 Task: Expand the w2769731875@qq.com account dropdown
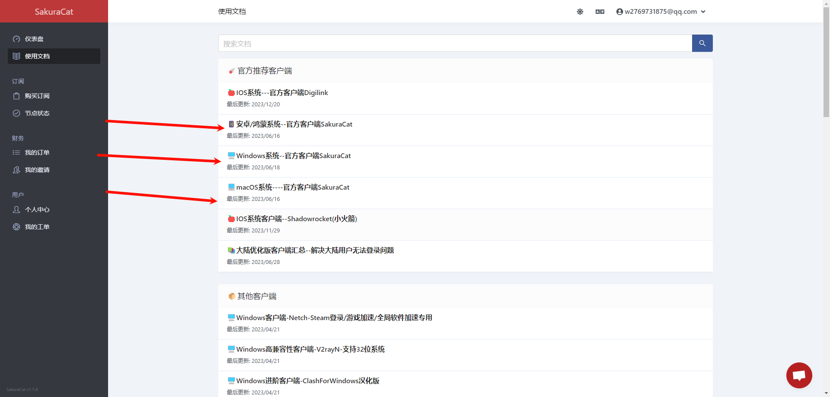661,12
